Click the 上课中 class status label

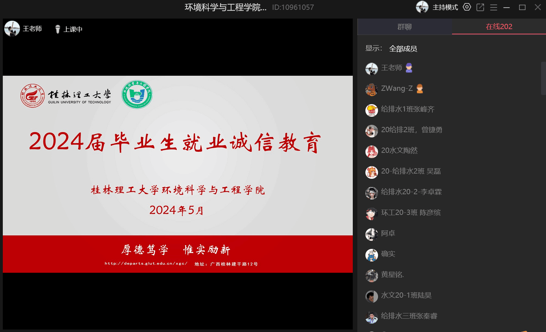(73, 29)
